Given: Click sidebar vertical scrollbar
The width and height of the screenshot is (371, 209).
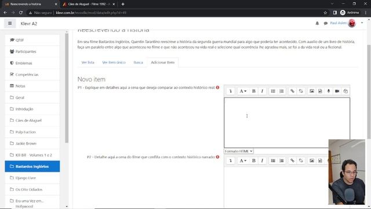Looking at the screenshot, I should pos(67,88).
